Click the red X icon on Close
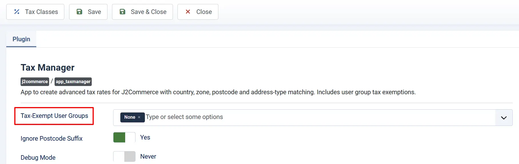The width and height of the screenshot is (519, 164). pyautogui.click(x=188, y=12)
